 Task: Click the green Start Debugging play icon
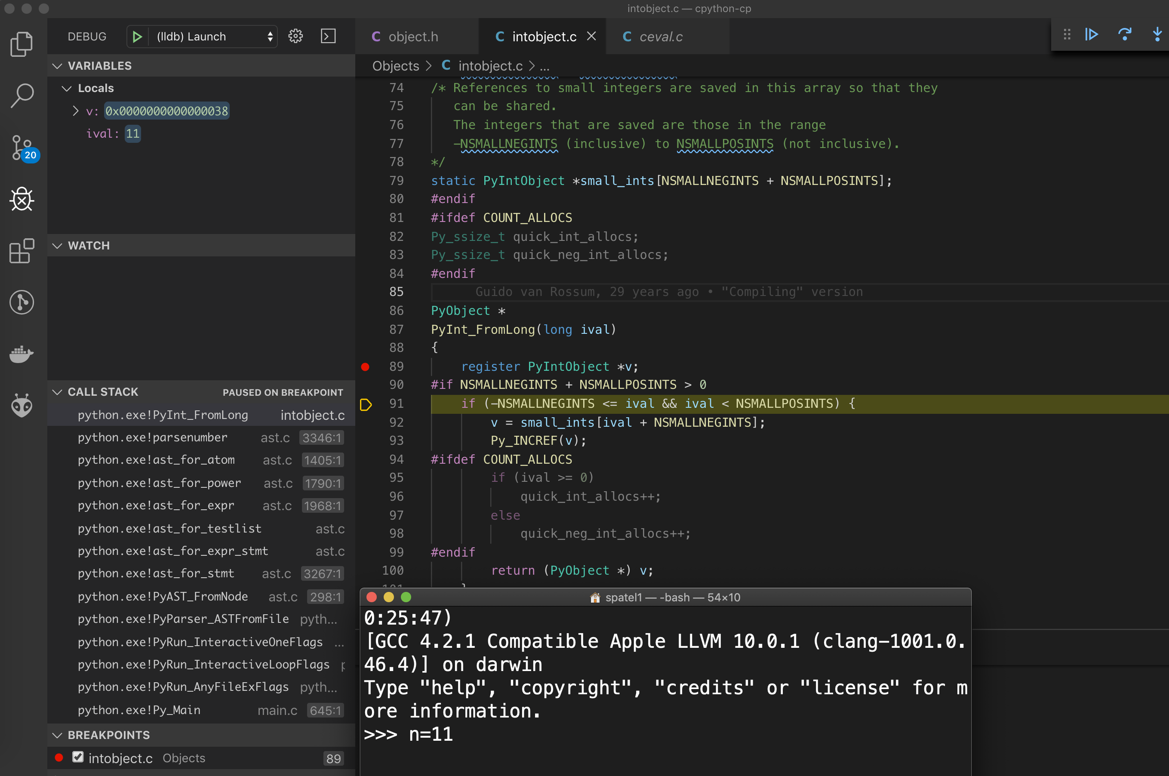click(x=138, y=37)
